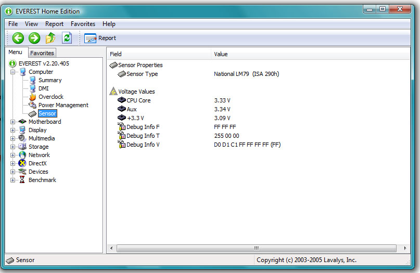420x273 pixels.
Task: Click the Aux row chip icon
Action: (x=122, y=109)
